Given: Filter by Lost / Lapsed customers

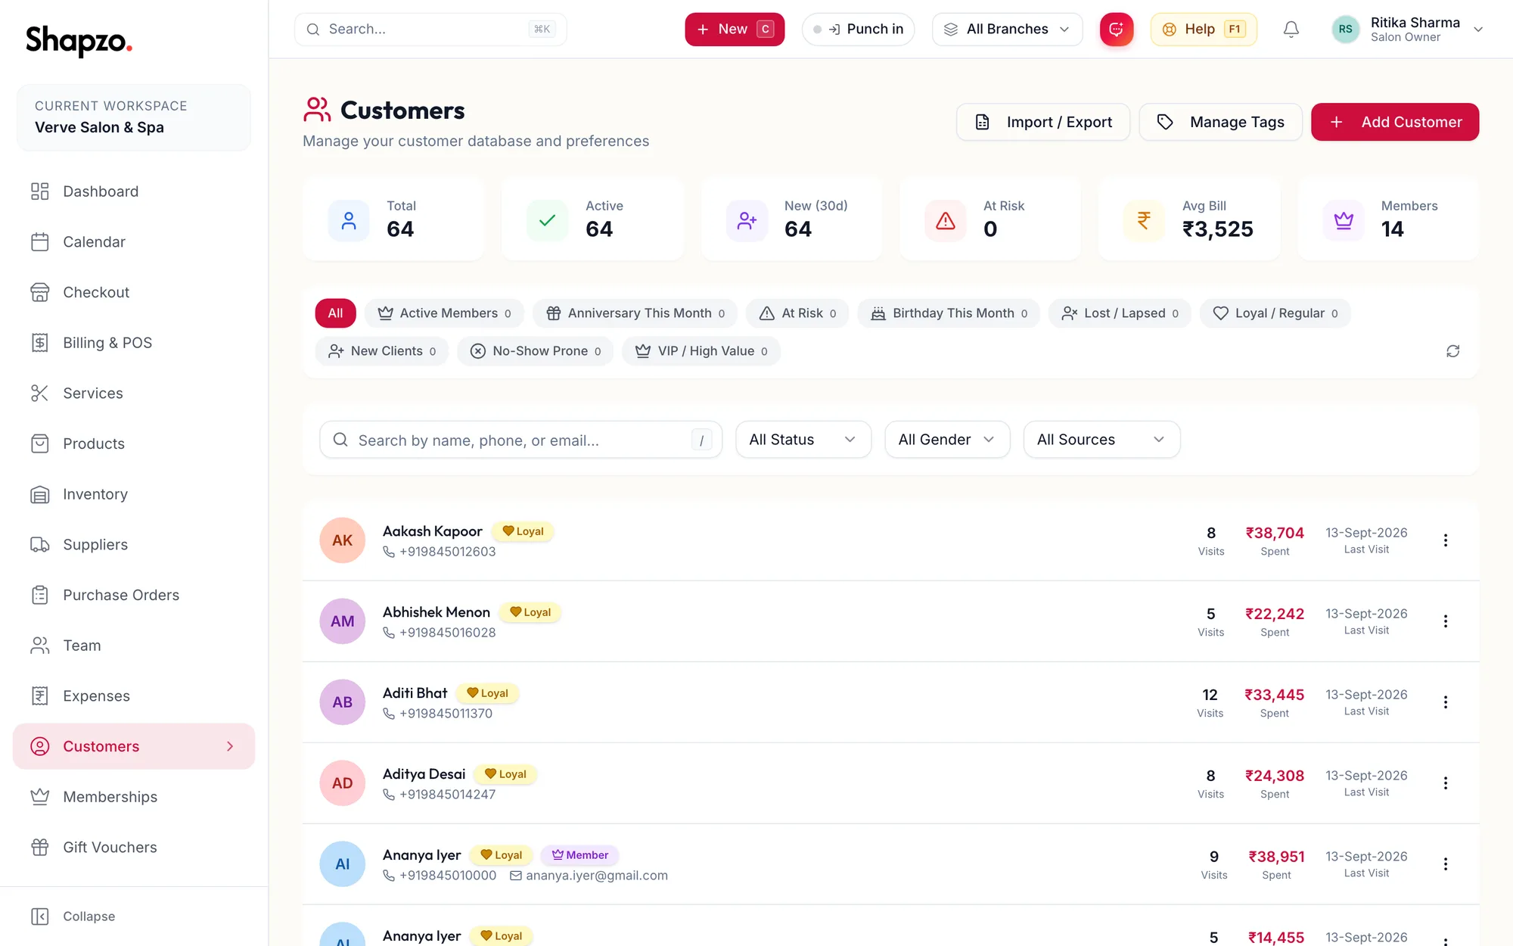Looking at the screenshot, I should point(1120,313).
